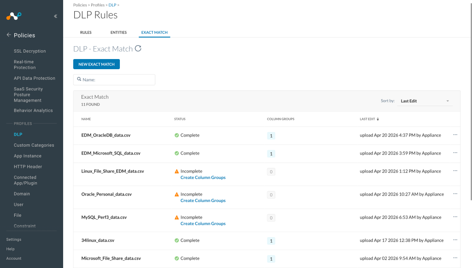Open Help in sidebar footer

(x=11, y=249)
